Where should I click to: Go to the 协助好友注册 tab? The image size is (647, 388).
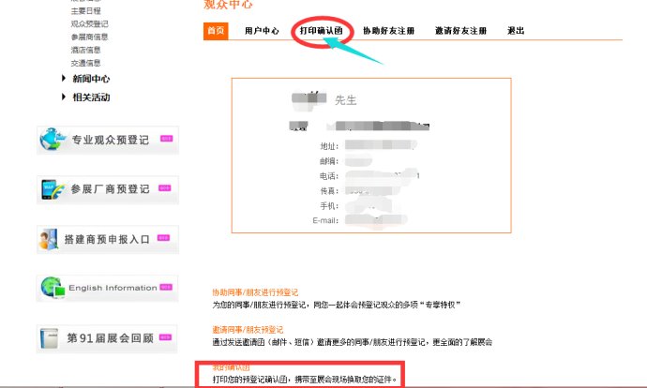click(x=386, y=31)
